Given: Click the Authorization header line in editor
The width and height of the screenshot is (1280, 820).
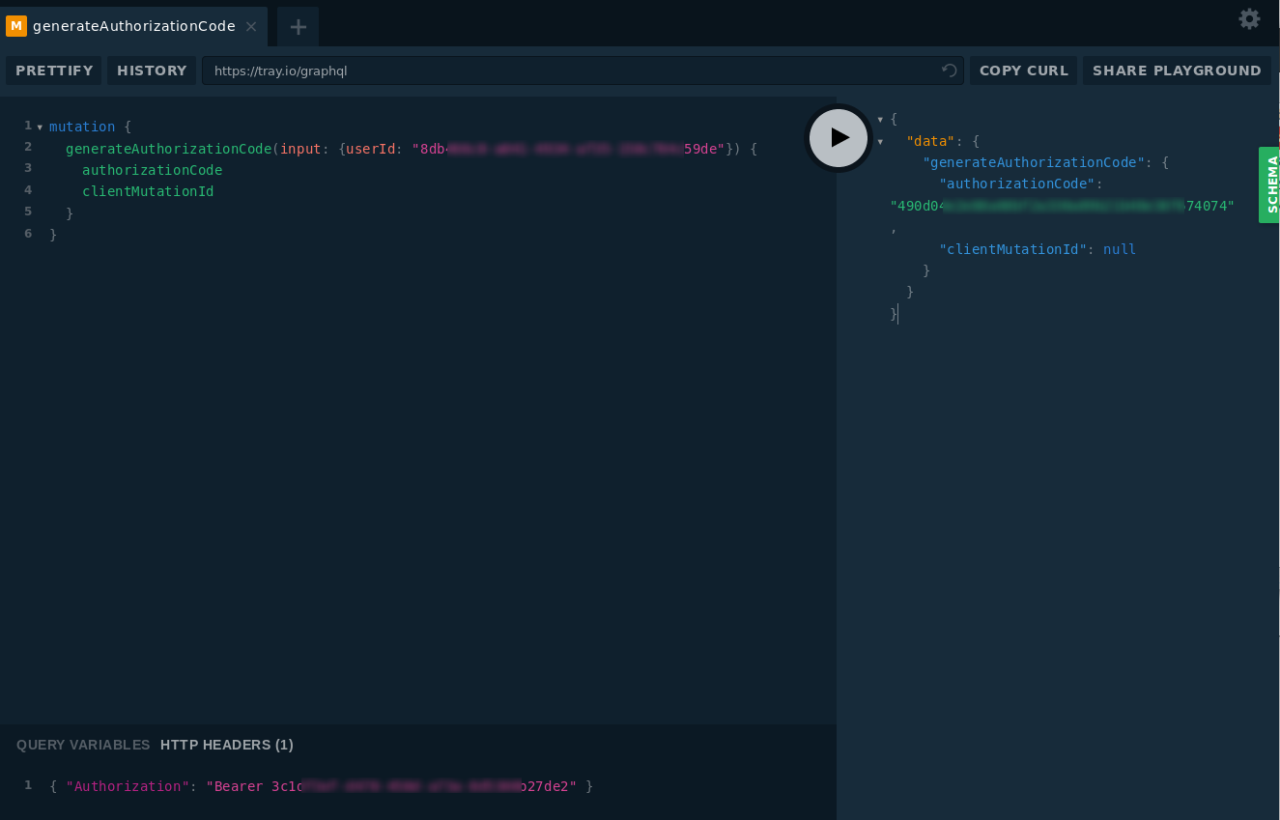Looking at the screenshot, I should [321, 786].
